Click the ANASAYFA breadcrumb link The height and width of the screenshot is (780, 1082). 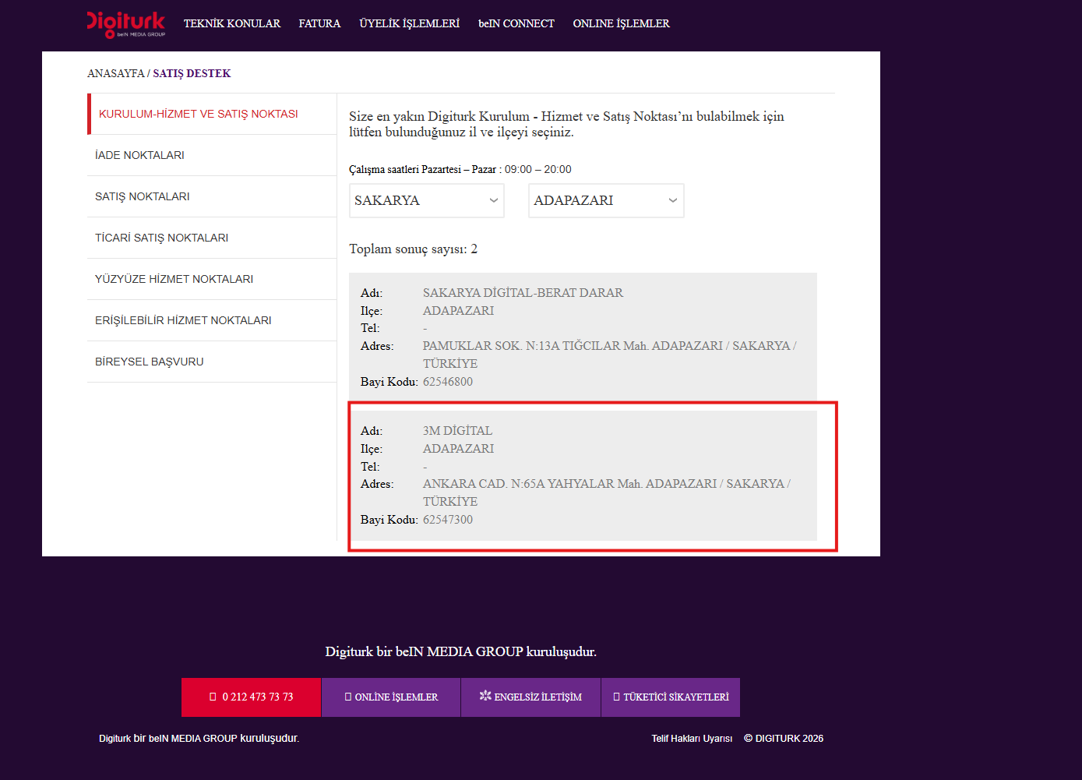(116, 73)
